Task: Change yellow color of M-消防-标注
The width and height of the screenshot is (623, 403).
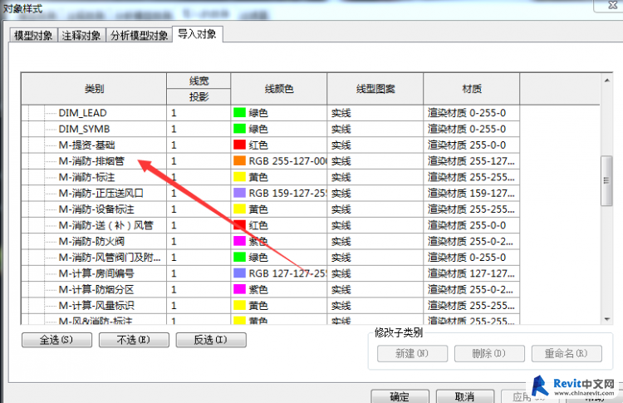Action: coord(239,177)
